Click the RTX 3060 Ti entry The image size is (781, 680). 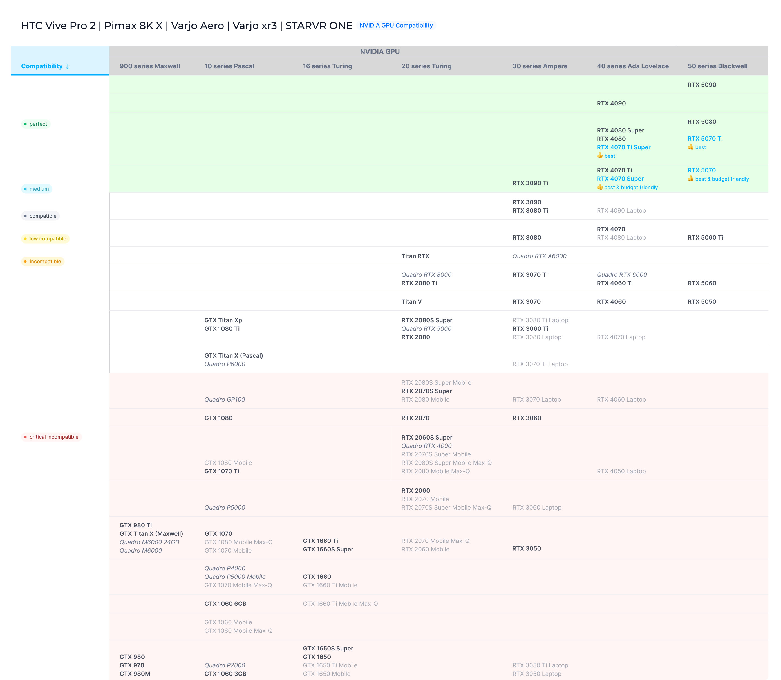(x=531, y=329)
